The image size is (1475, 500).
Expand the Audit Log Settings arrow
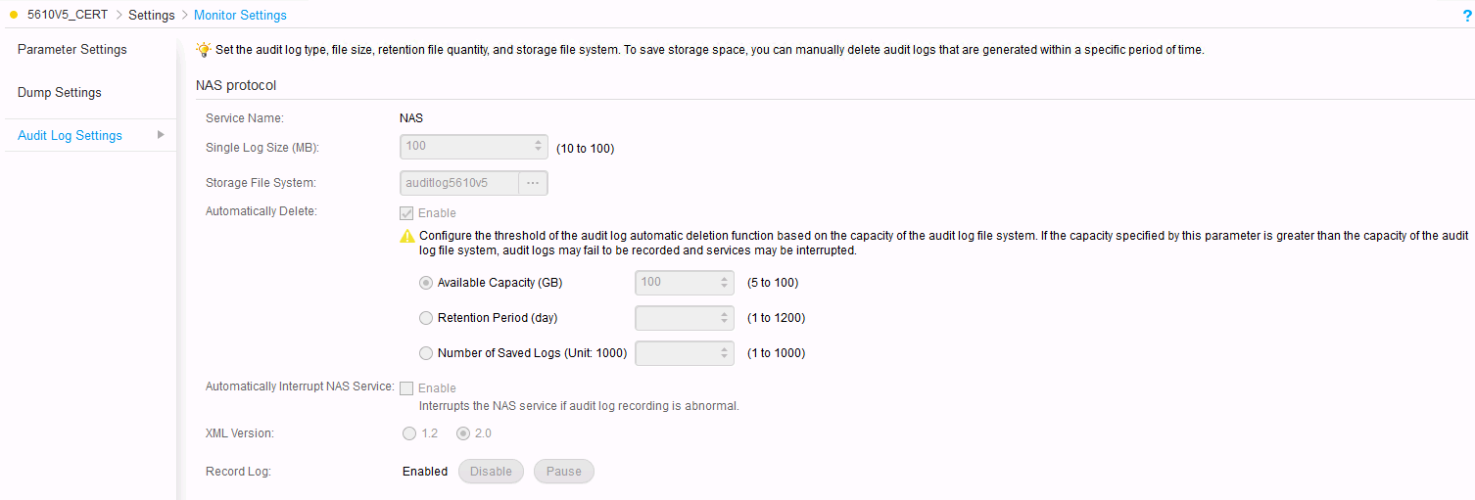tap(161, 135)
